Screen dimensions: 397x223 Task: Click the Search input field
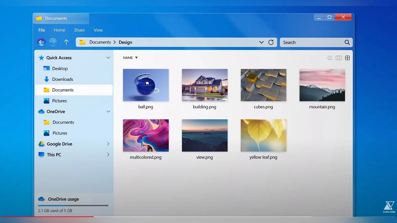(x=311, y=42)
